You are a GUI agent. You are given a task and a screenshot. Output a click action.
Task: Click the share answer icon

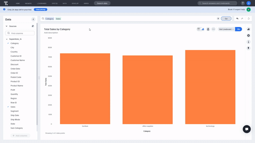[x=208, y=29]
